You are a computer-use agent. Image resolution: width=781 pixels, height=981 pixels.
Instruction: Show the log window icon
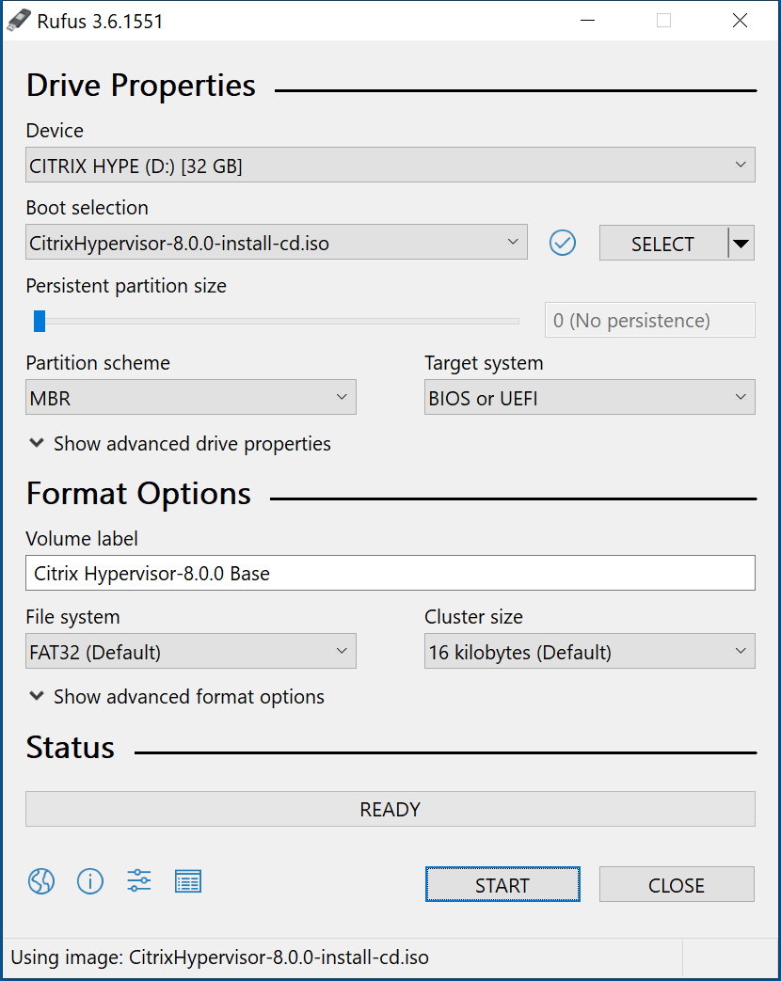click(188, 881)
